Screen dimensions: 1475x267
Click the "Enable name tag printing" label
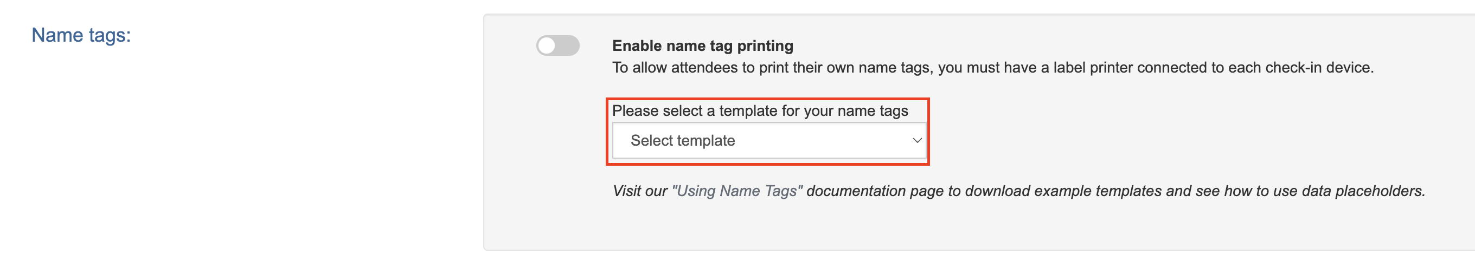point(703,45)
